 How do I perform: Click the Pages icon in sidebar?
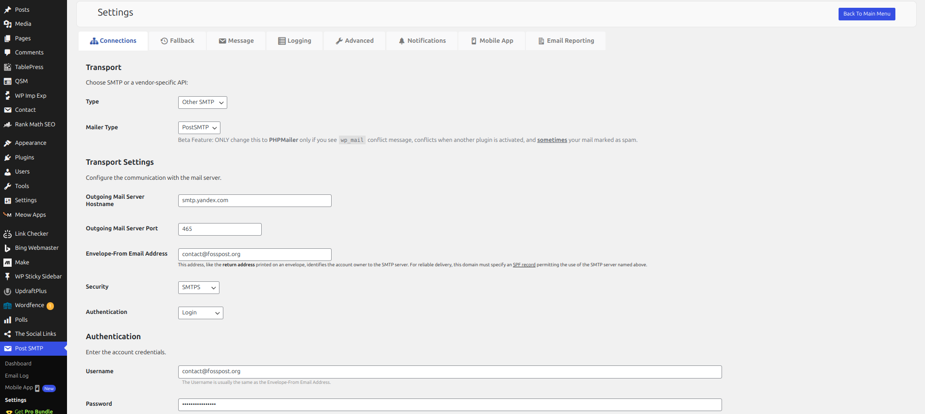click(8, 38)
